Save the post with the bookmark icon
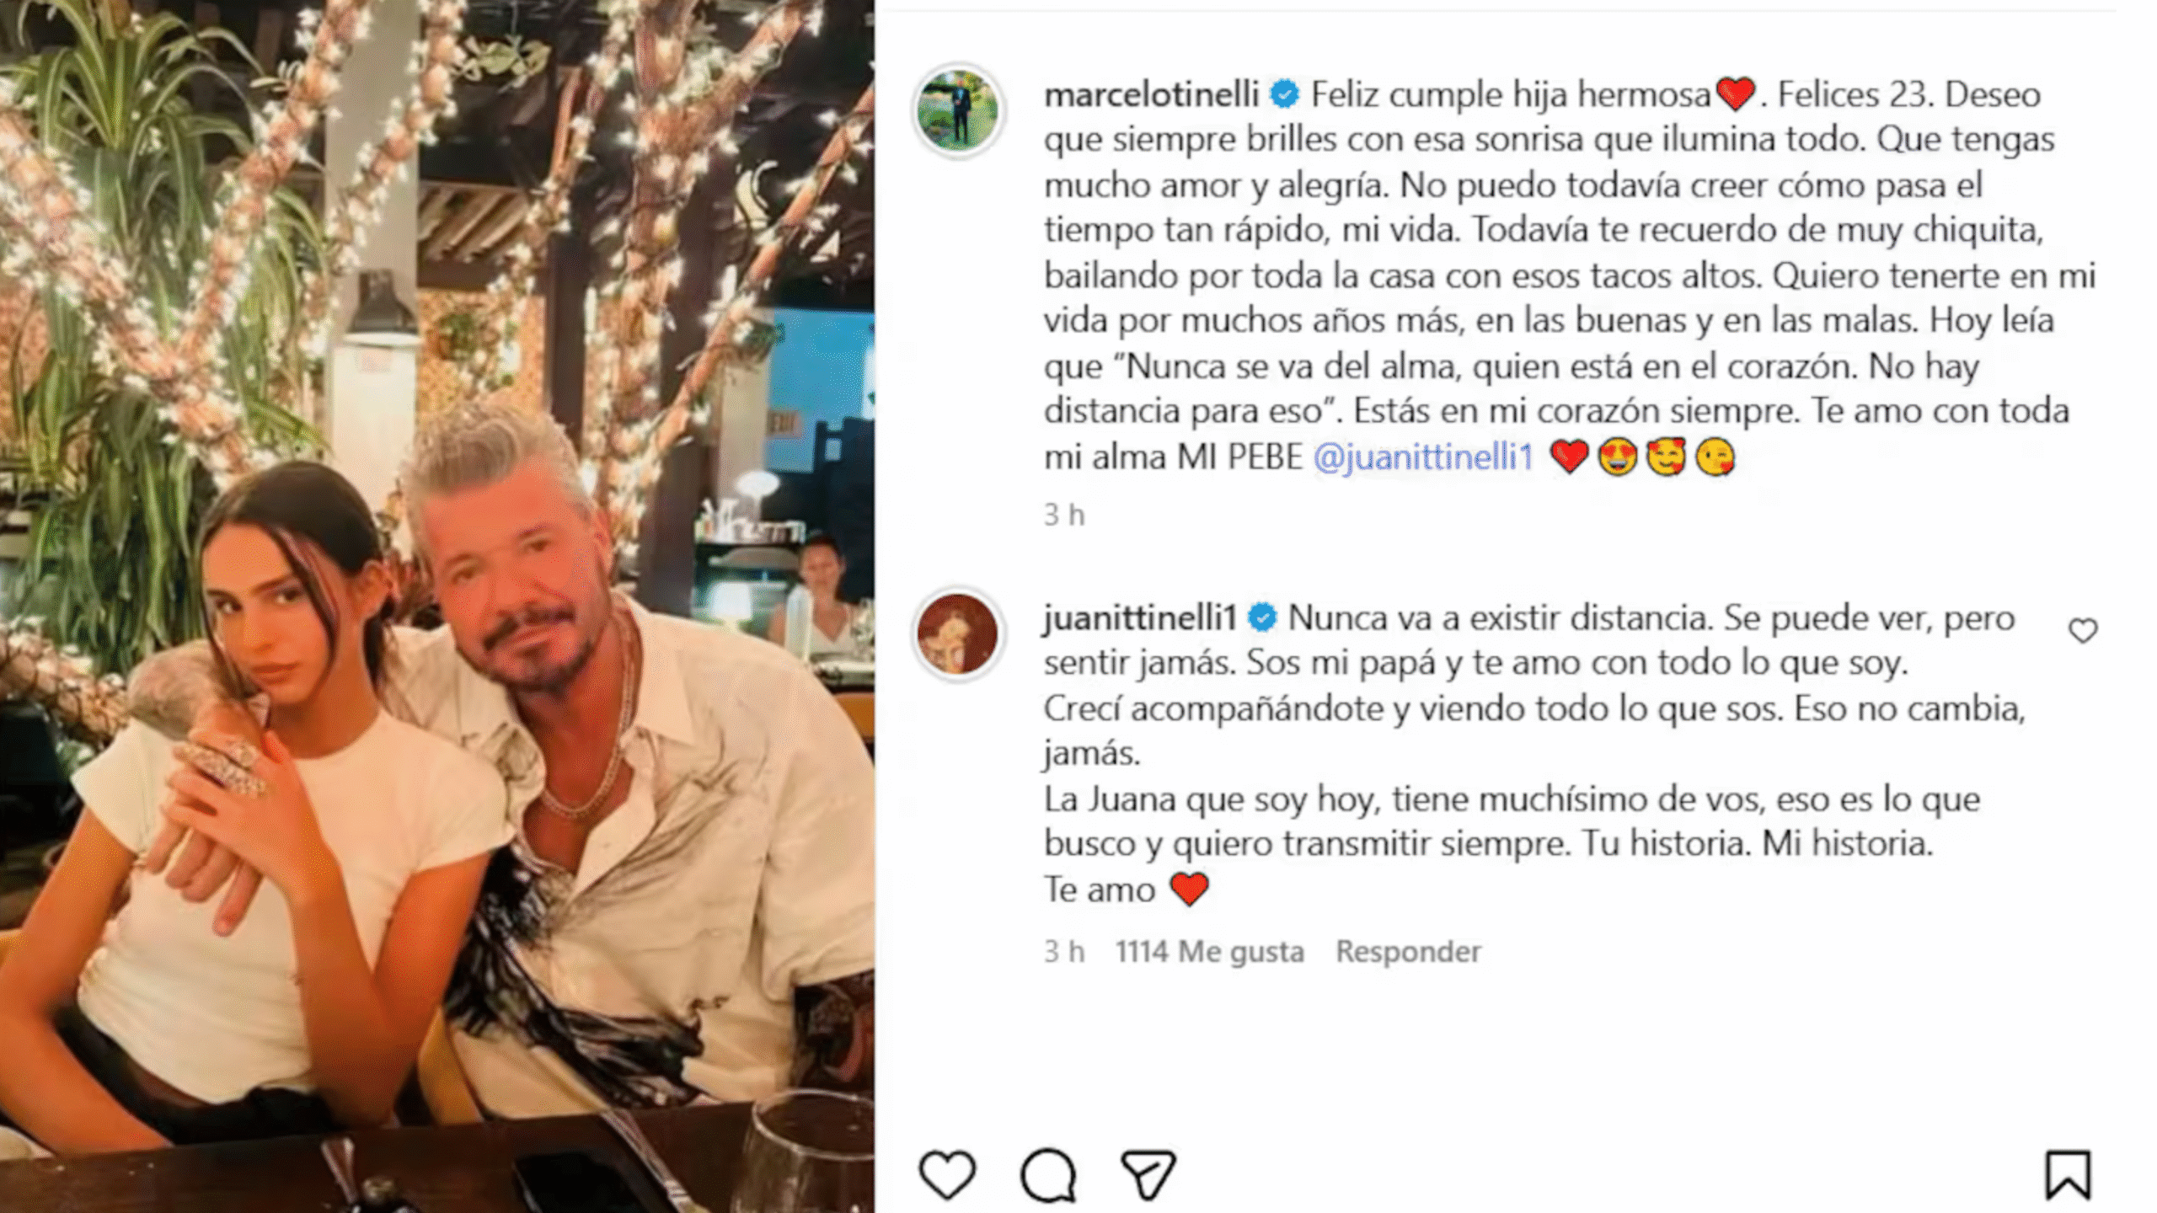The image size is (2157, 1213). pyautogui.click(x=2068, y=1174)
